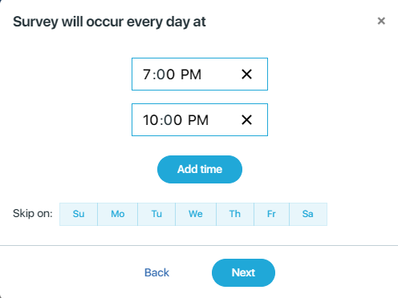Image resolution: width=398 pixels, height=298 pixels.
Task: Close the survey schedule dialog
Action: [381, 21]
